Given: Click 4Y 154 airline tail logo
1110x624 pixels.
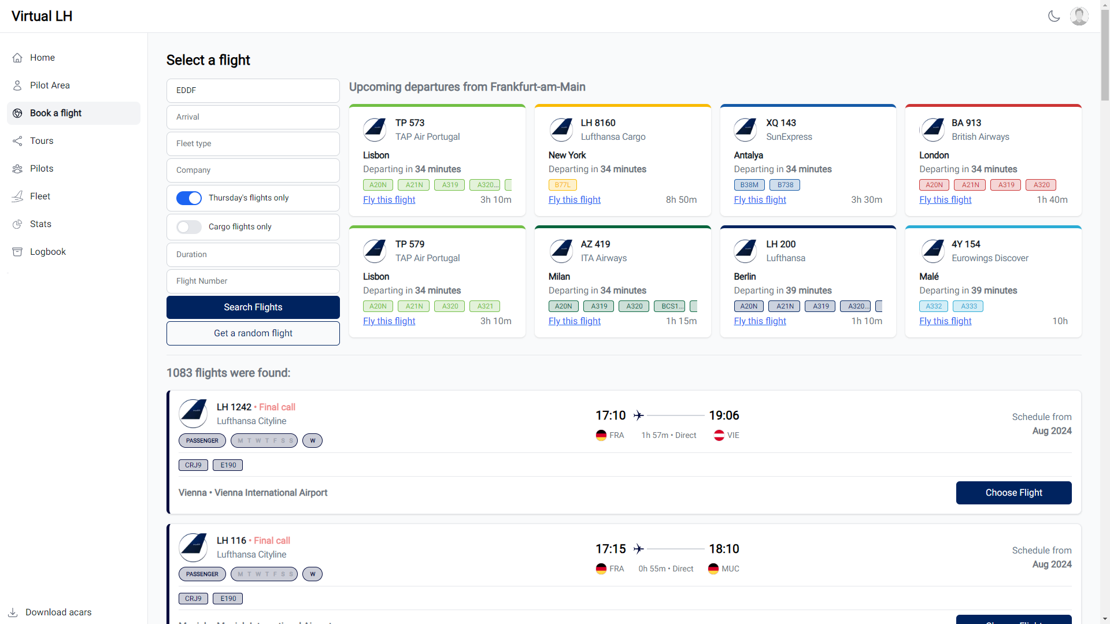Looking at the screenshot, I should (x=931, y=251).
